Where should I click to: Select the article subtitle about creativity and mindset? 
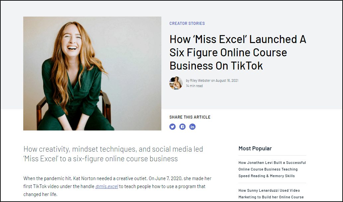click(x=113, y=154)
